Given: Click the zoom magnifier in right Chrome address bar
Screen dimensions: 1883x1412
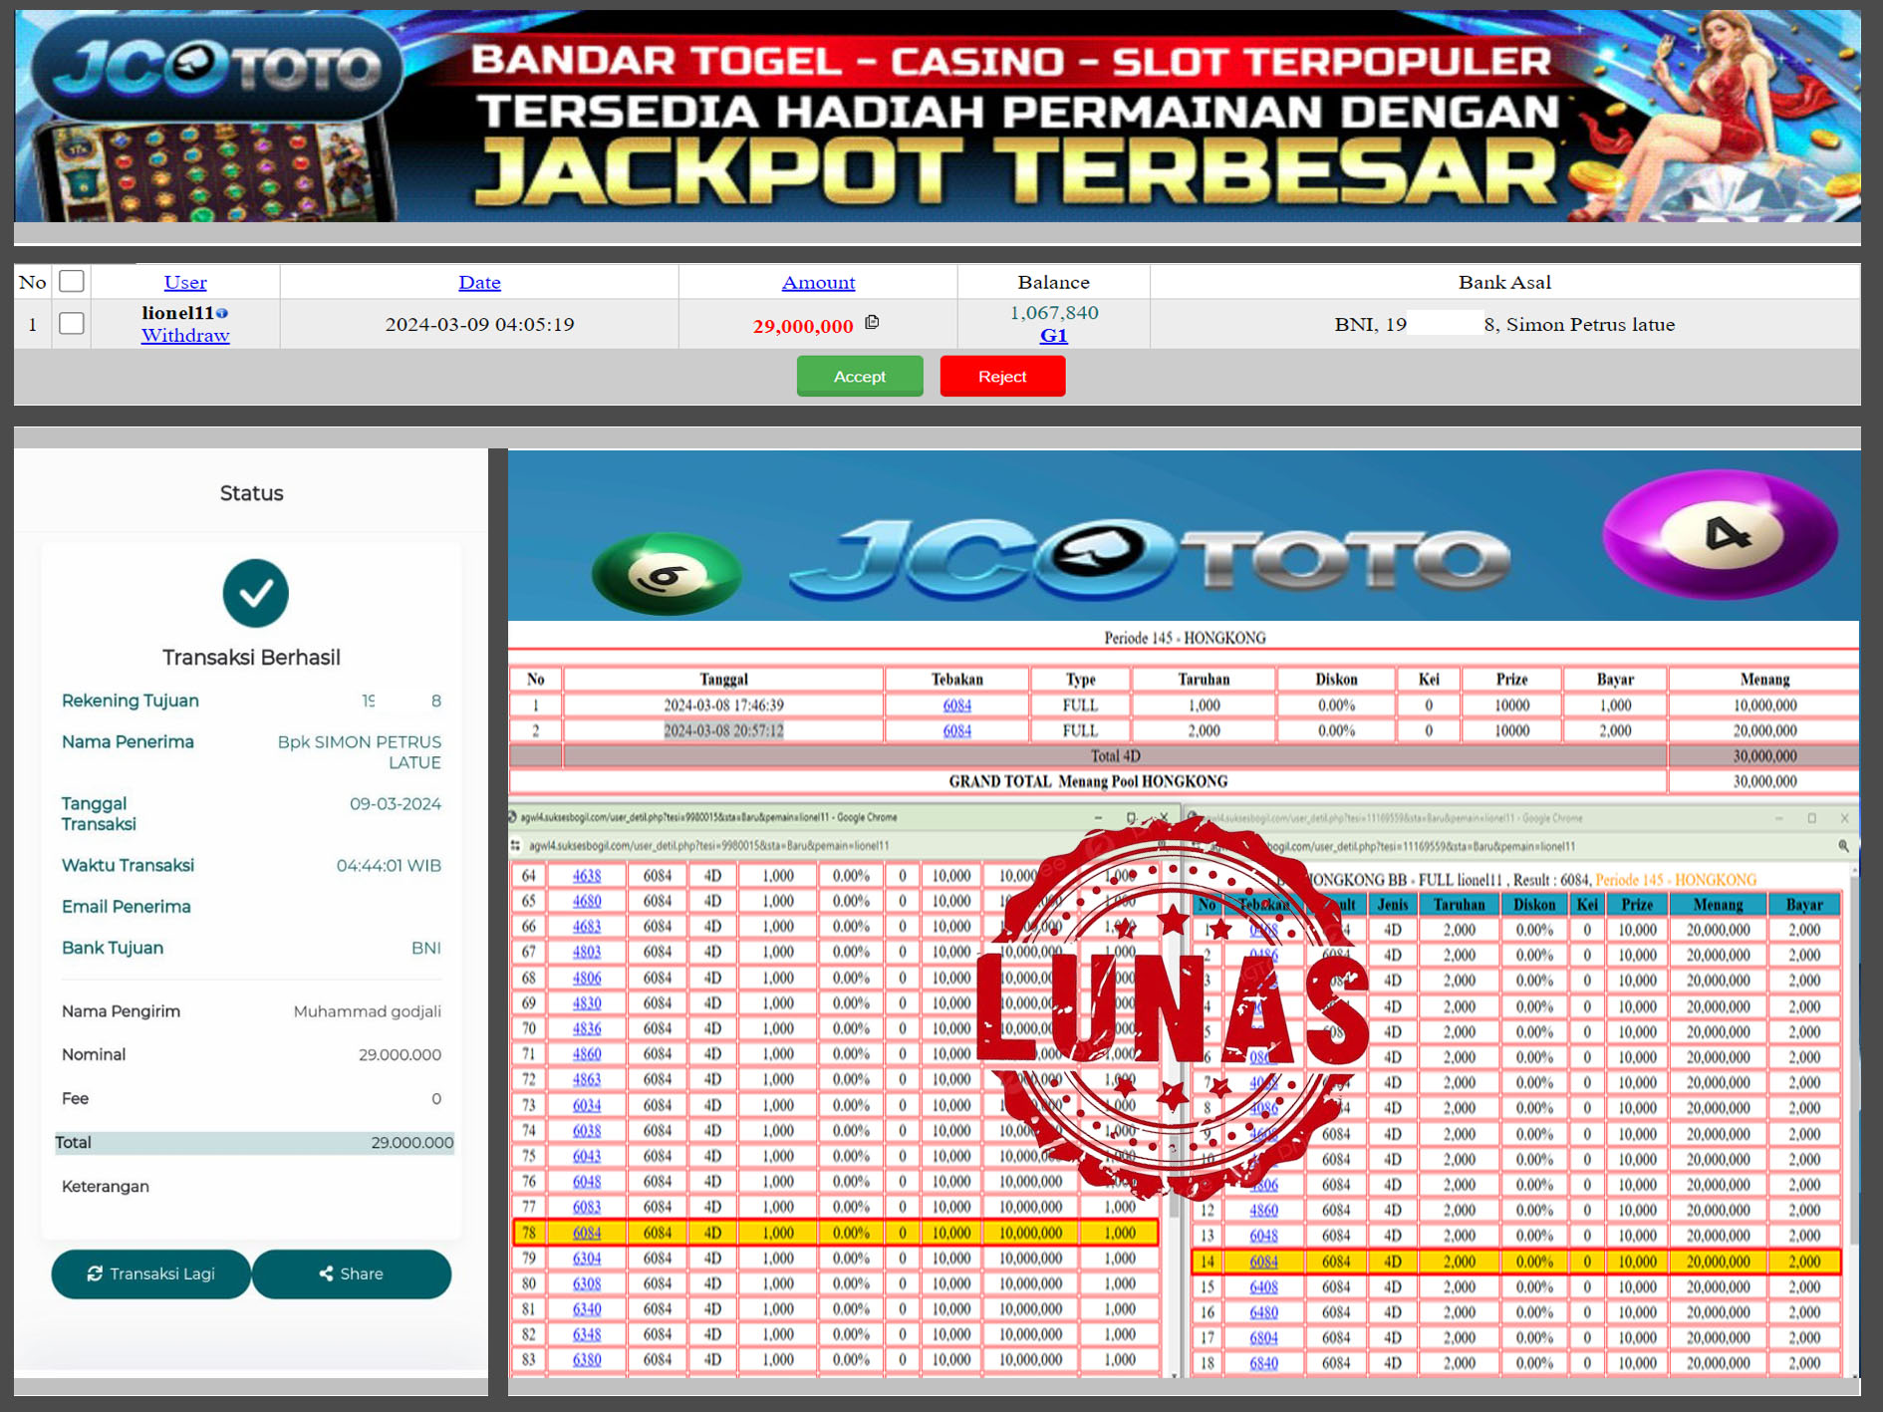Looking at the screenshot, I should pos(1843,846).
